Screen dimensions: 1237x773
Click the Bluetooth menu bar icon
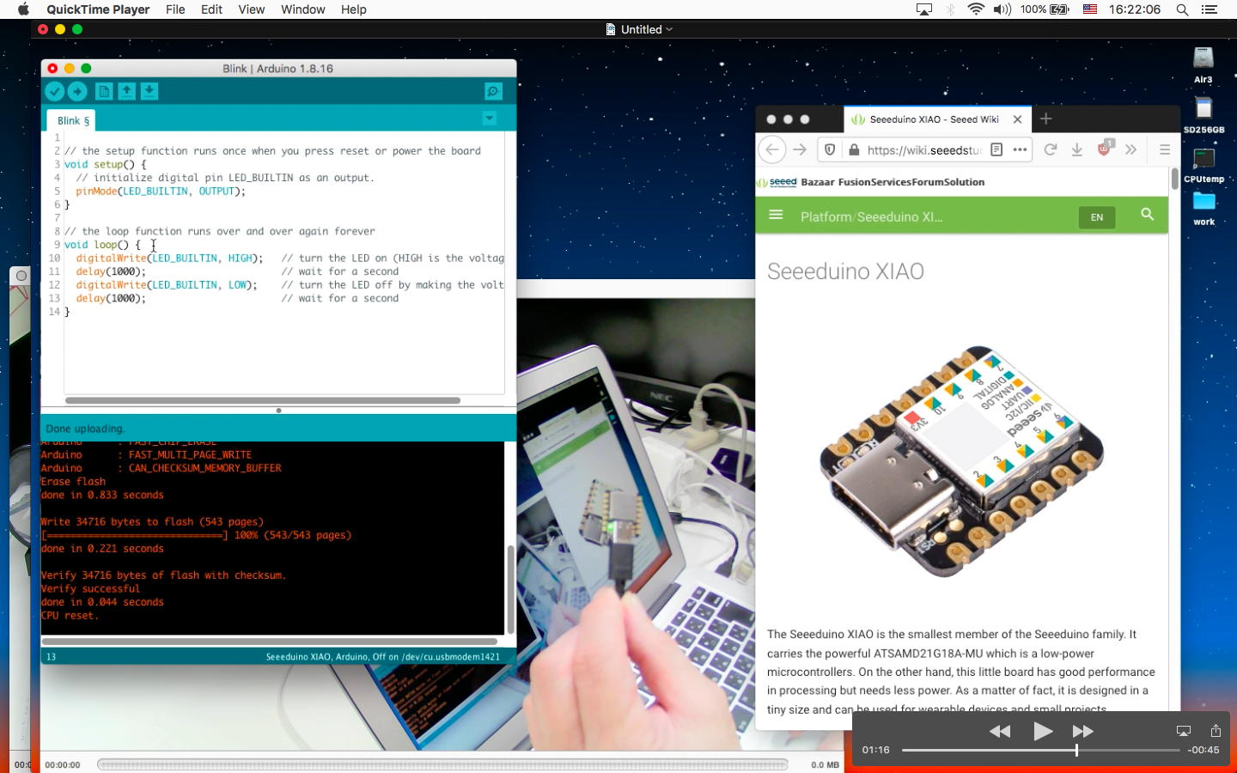950,9
